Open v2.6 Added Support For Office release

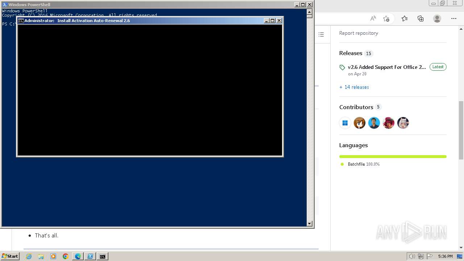point(387,67)
